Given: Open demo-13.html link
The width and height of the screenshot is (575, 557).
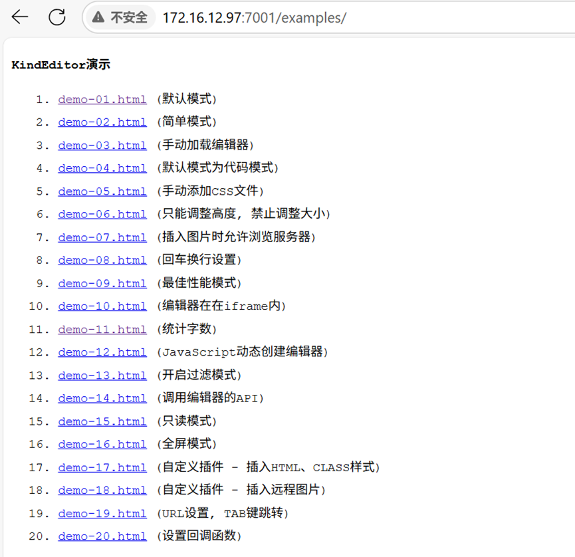Looking at the screenshot, I should (102, 376).
